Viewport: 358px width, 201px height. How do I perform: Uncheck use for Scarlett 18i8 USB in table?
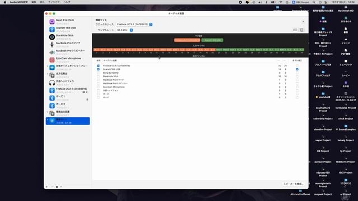coord(98,69)
